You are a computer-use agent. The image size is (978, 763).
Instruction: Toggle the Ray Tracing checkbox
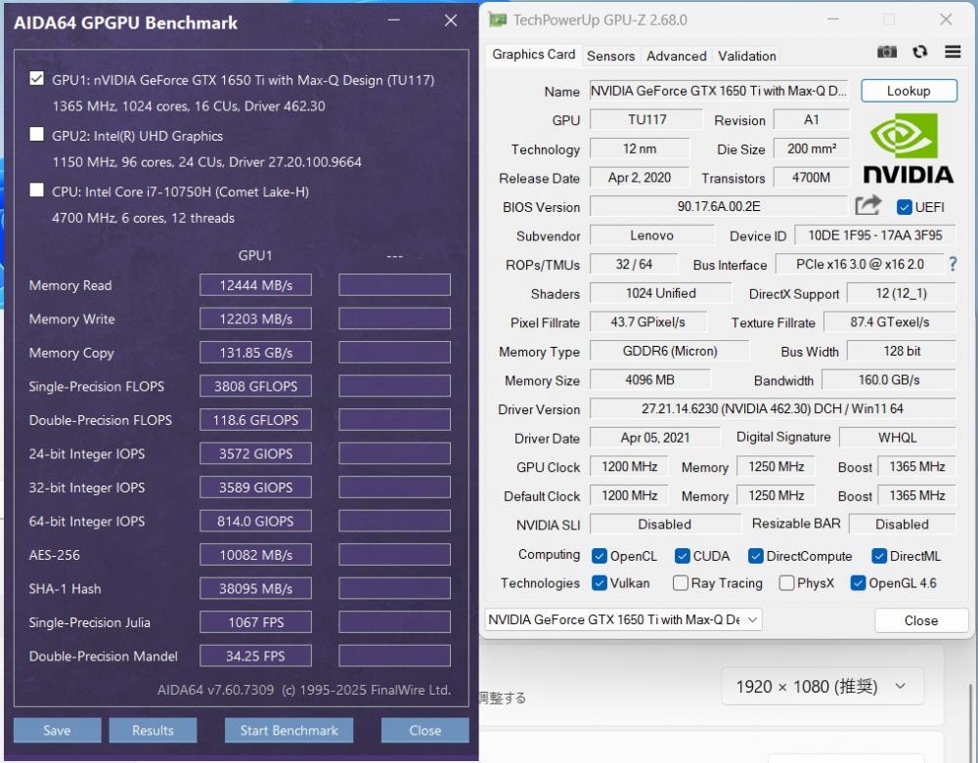(681, 583)
